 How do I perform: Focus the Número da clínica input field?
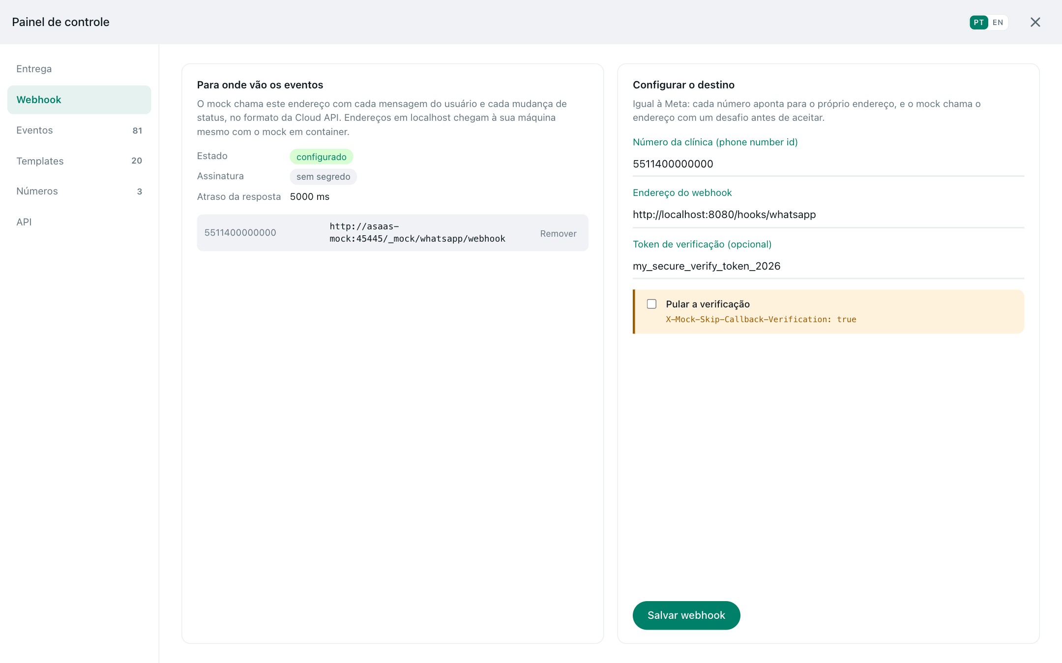click(828, 164)
